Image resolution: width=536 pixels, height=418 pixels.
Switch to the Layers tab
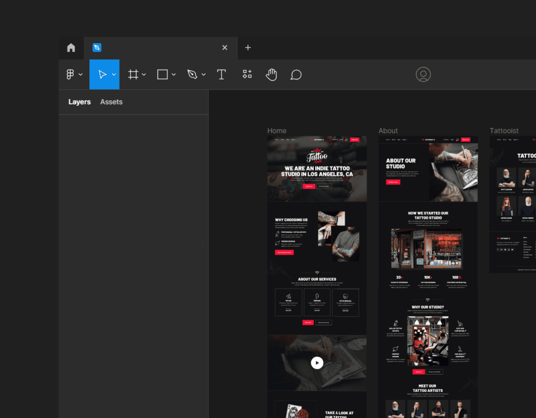coord(79,102)
